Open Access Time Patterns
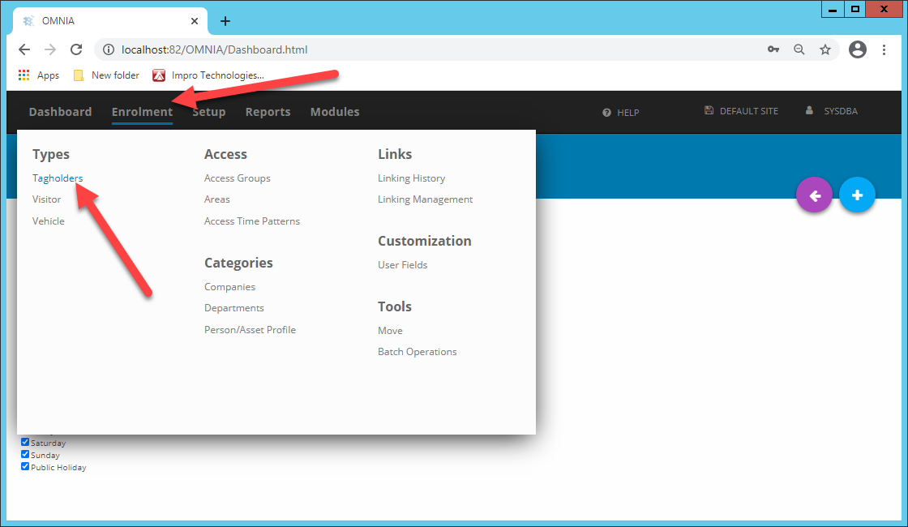This screenshot has width=908, height=527. pos(252,221)
